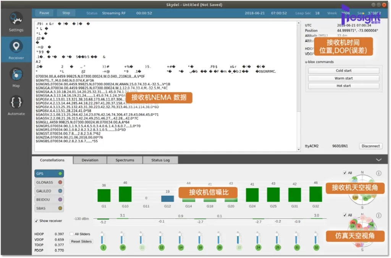391x258 pixels.
Task: Enable the All Sliders checkbox
Action: [x=71, y=234]
